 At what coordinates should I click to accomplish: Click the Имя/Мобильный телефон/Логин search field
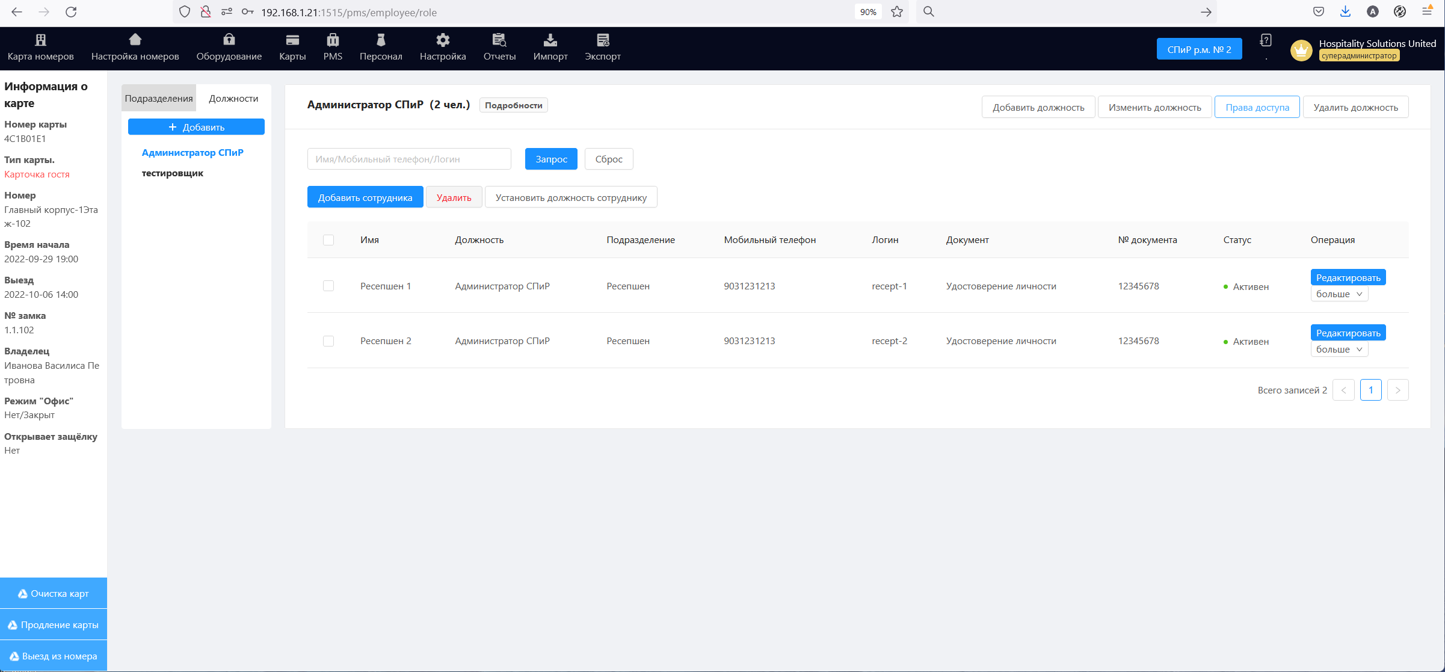[409, 159]
